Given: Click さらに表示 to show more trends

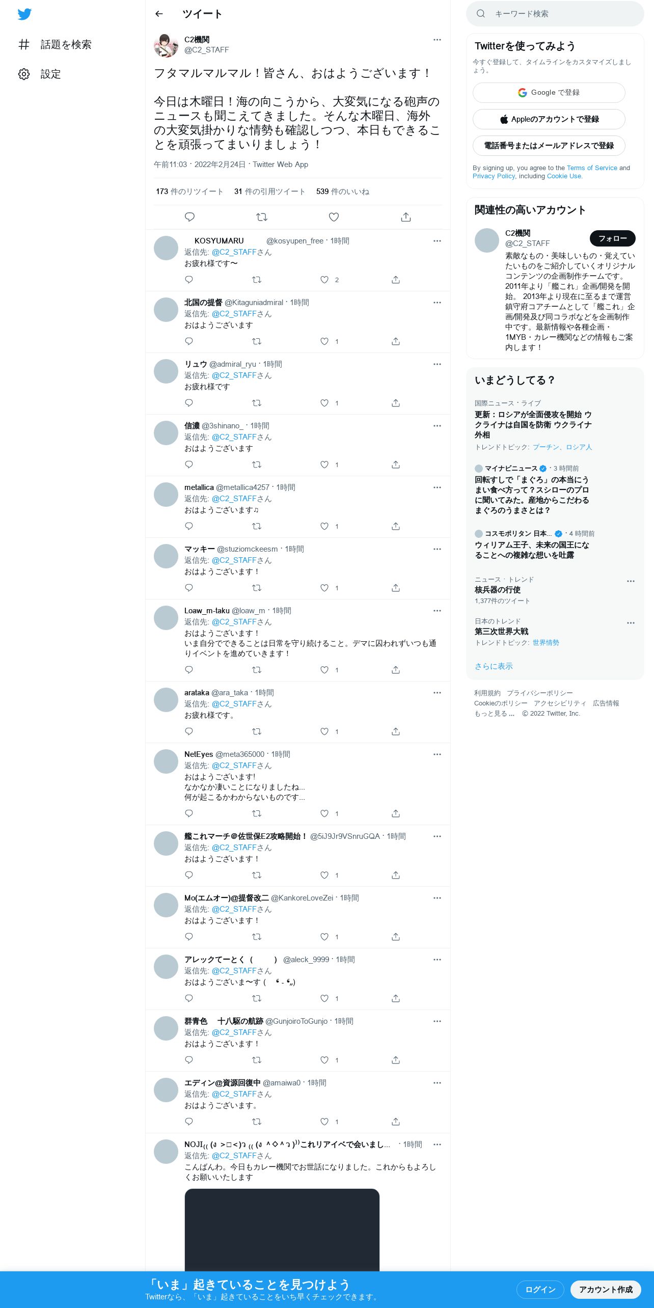Looking at the screenshot, I should 494,666.
